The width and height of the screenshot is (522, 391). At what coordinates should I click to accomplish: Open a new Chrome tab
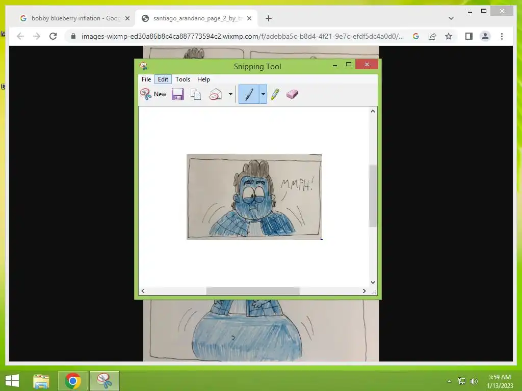pos(268,18)
